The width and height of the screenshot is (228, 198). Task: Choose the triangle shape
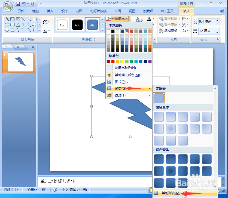[x=18, y=25]
